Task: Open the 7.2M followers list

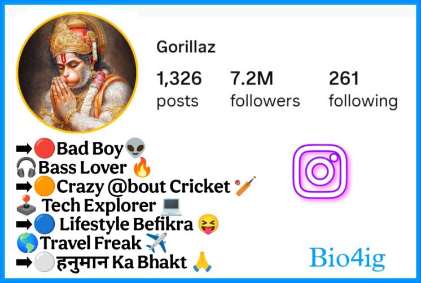Action: (265, 89)
